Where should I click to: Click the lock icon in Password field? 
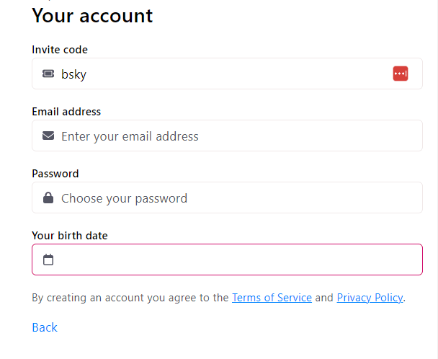point(48,198)
